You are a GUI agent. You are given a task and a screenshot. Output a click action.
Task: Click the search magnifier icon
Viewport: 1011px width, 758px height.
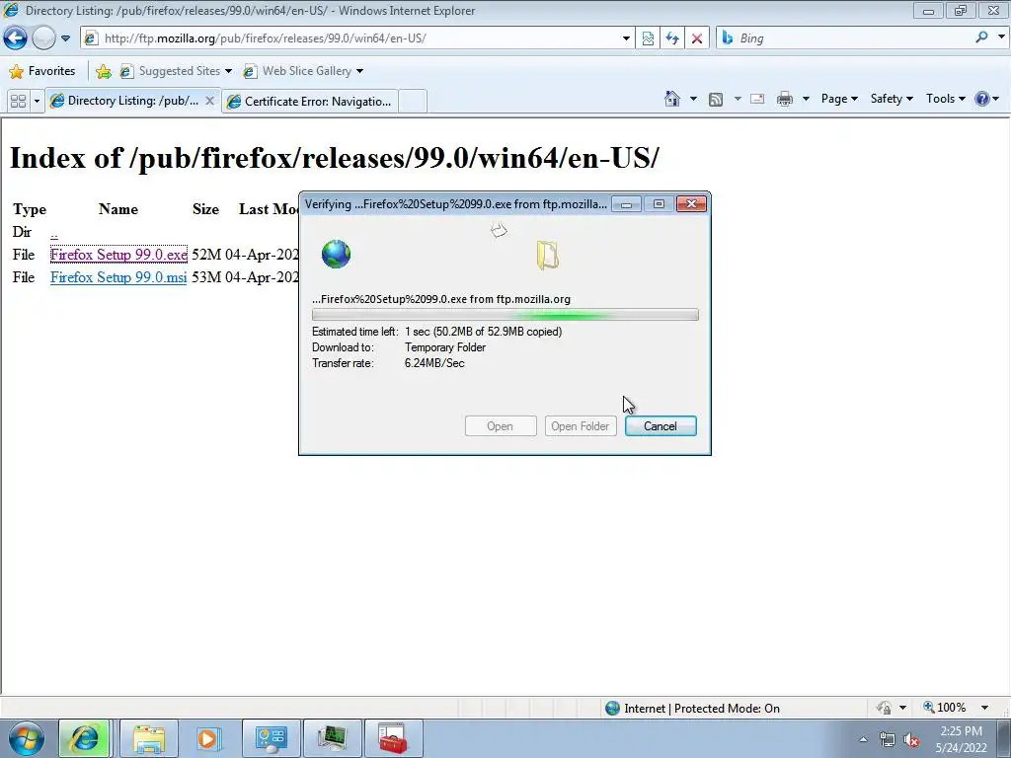click(981, 38)
